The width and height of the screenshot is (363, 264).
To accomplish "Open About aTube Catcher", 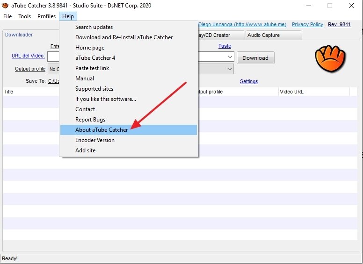I will coord(129,130).
